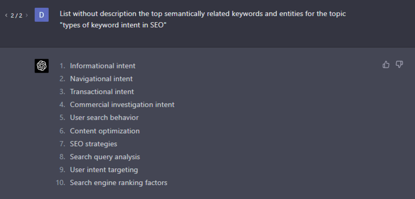
Task: Click the thumbs up icon
Action: tap(386, 64)
